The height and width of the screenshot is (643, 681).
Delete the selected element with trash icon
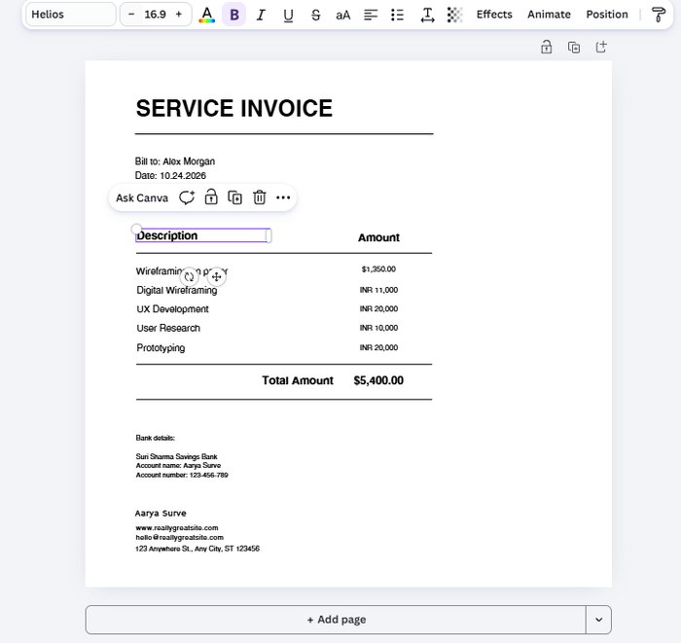[260, 197]
